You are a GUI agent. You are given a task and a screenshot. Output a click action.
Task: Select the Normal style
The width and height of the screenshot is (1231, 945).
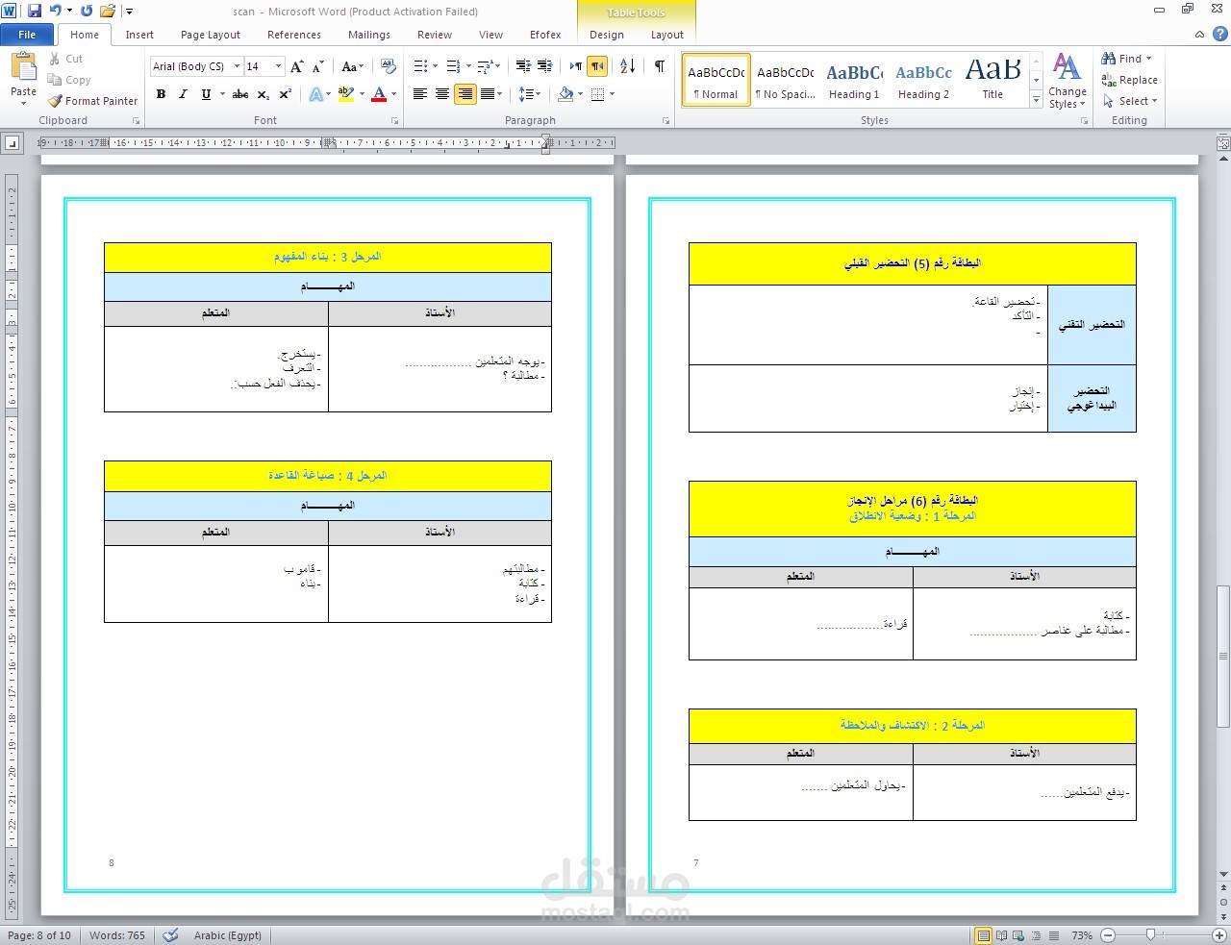[716, 81]
